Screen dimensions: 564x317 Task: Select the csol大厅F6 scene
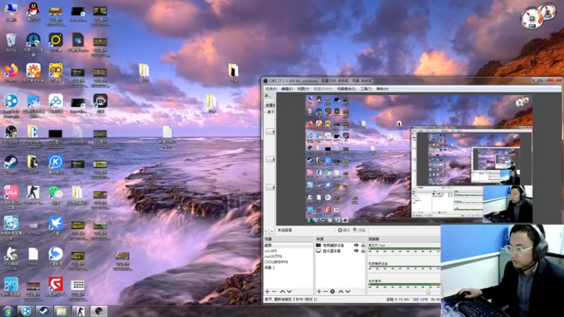pos(288,256)
